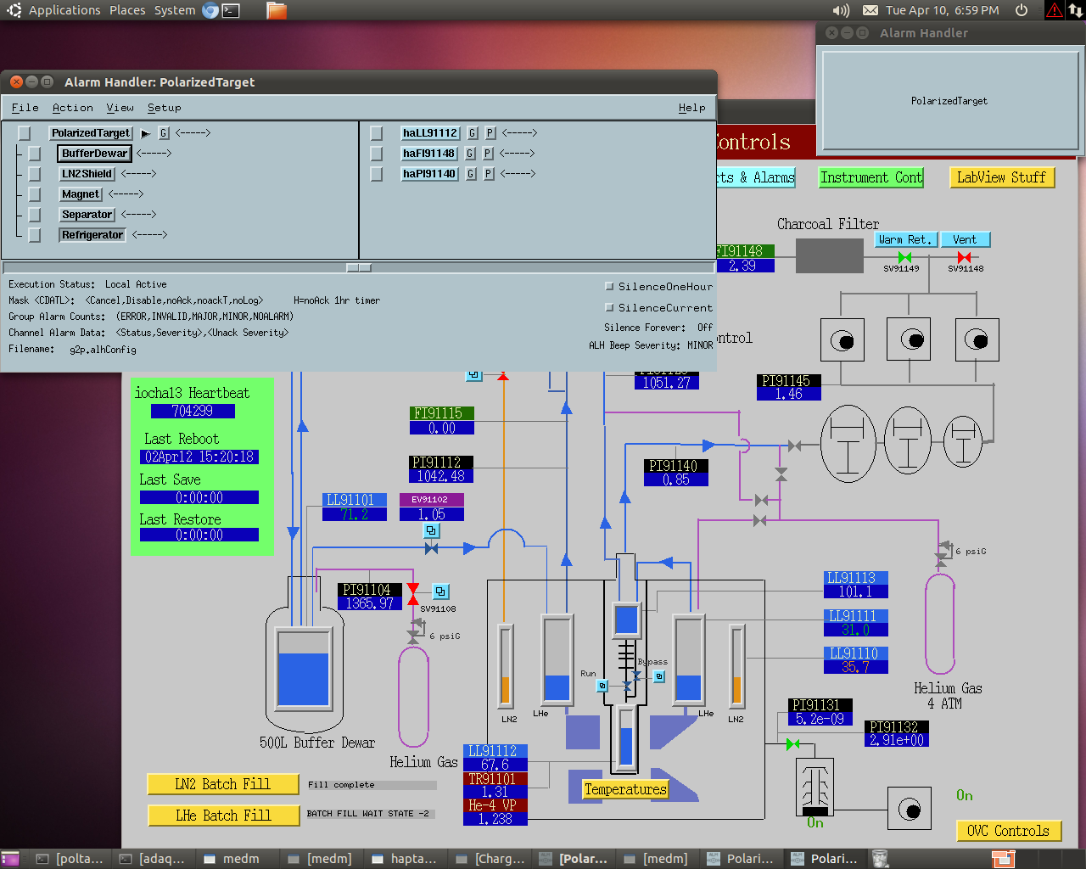Toggle checkbox beside LN2Shield

(x=35, y=174)
